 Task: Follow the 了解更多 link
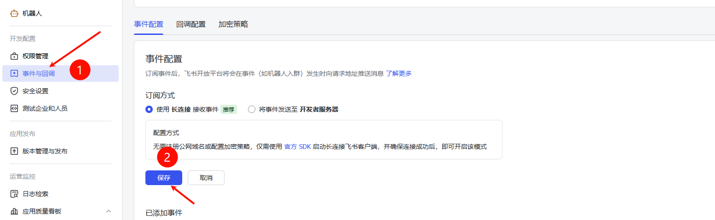(x=398, y=73)
